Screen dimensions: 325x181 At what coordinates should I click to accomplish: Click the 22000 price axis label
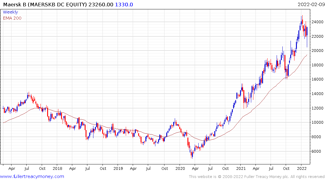click(317, 37)
